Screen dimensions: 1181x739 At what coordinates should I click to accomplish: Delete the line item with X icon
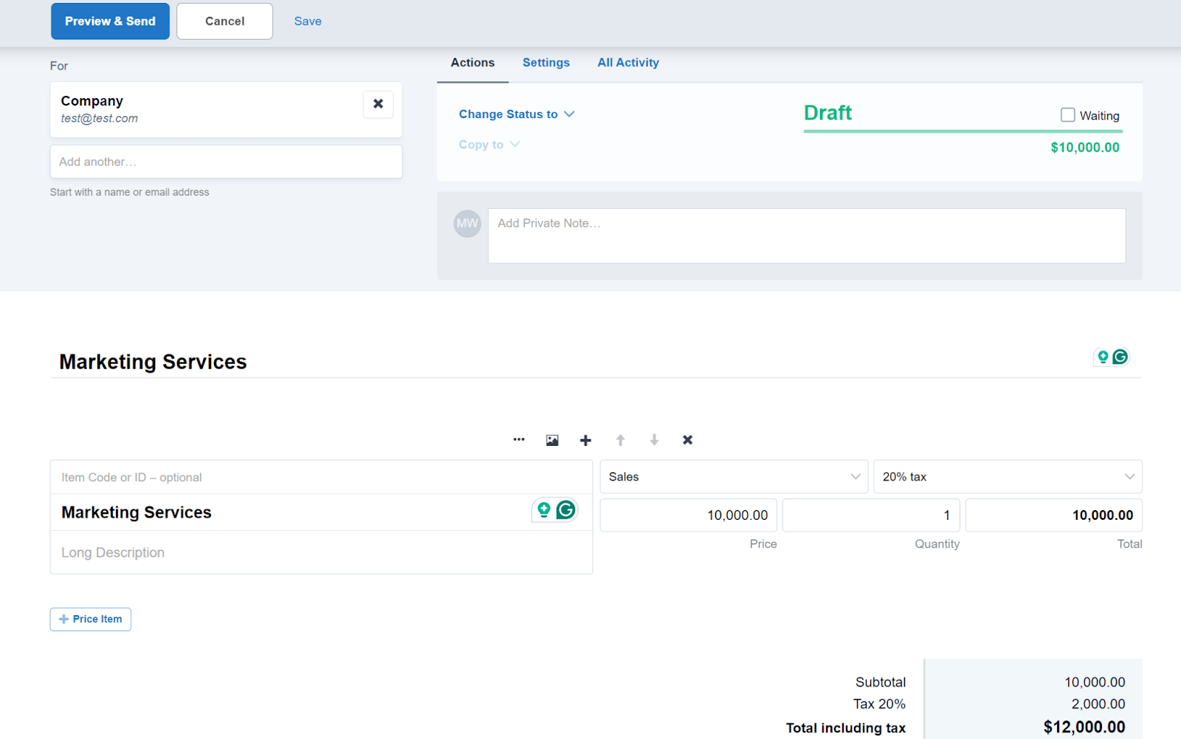point(687,440)
